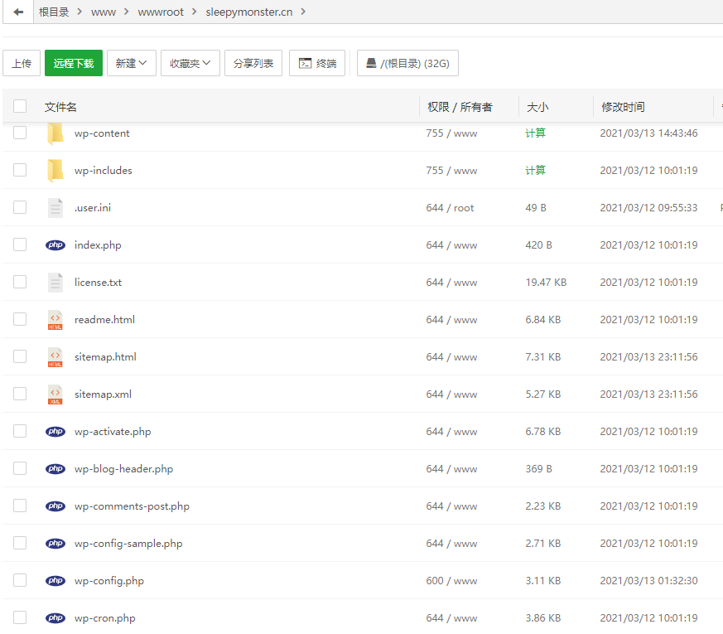Screen dimensions: 723x634
Task: Check the .user.ini row checkbox
Action: [x=20, y=207]
